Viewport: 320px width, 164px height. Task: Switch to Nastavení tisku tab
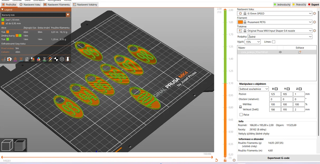[x=30, y=5]
